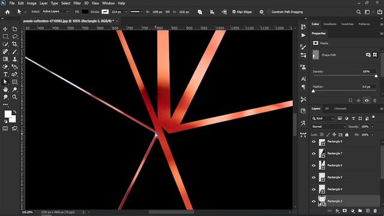Open the gear settings in options bar

tap(262, 12)
